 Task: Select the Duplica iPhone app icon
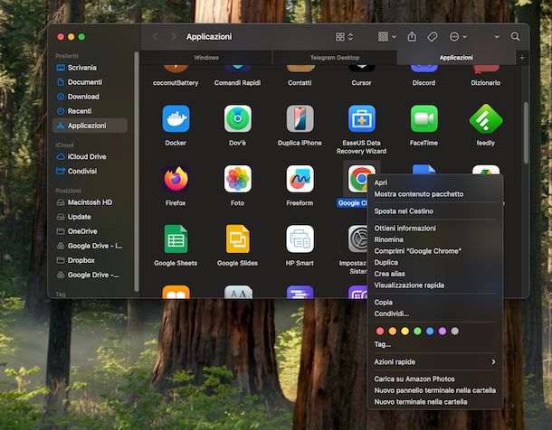(300, 118)
